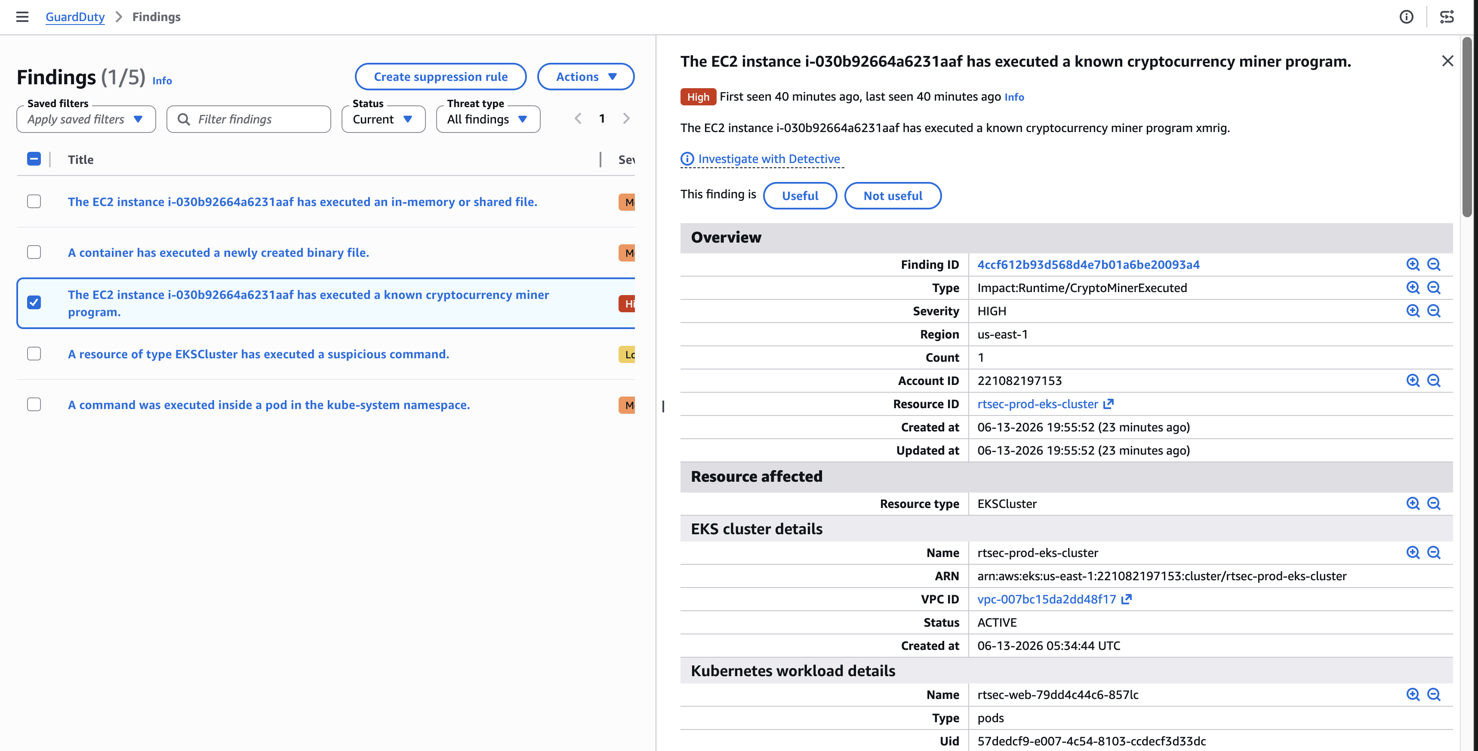
Task: Go to previous findings page
Action: pos(578,119)
